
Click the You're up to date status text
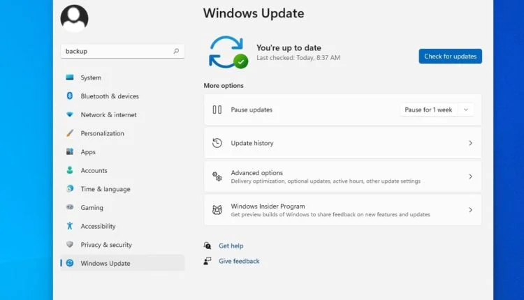point(289,47)
